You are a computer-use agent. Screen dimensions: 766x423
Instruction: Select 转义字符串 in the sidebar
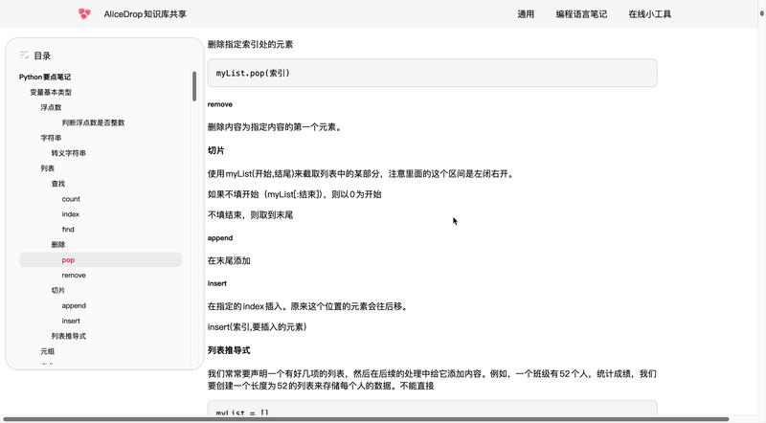pos(68,153)
